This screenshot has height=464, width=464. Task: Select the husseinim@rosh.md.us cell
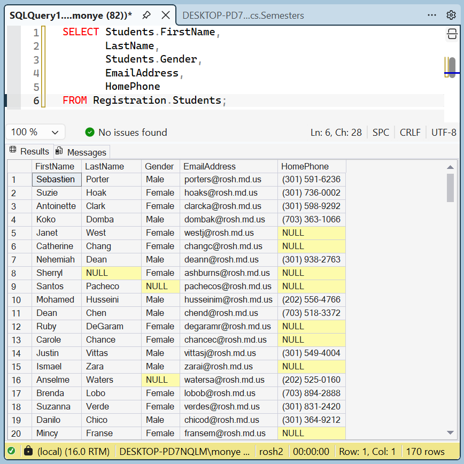pos(228,299)
